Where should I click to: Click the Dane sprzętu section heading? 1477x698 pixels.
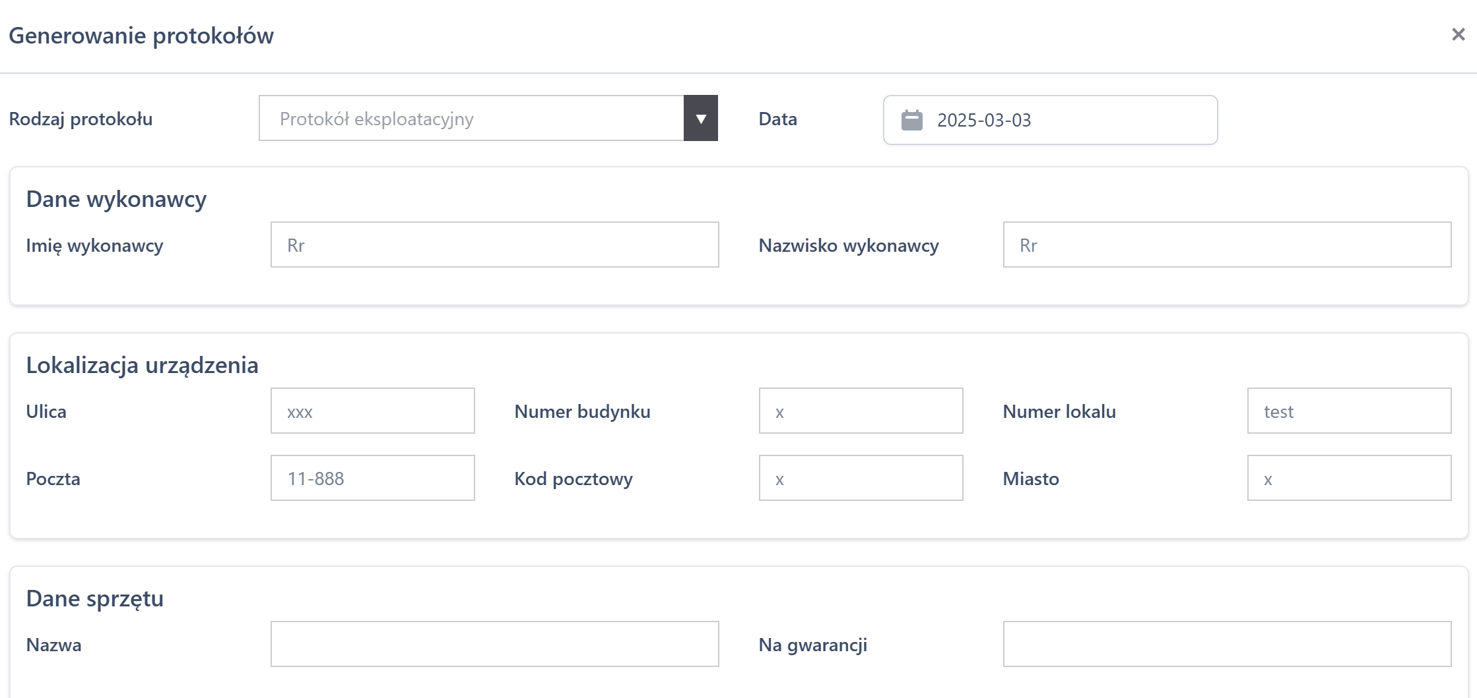(x=94, y=598)
